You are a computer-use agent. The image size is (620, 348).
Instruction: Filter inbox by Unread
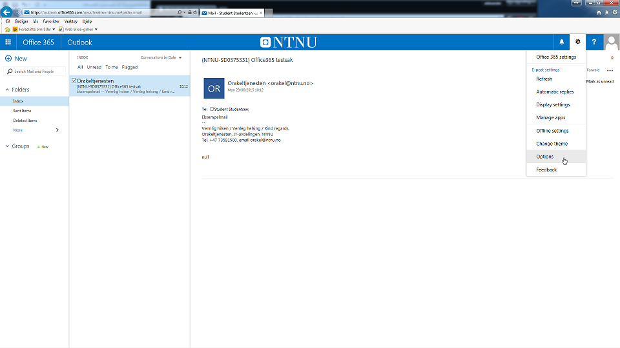(94, 67)
